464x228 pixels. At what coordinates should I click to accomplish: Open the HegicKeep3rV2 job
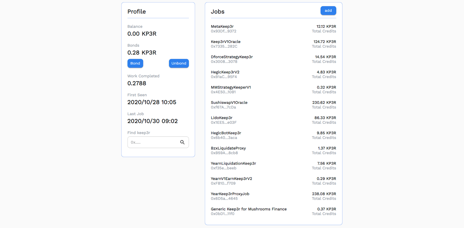(x=225, y=72)
